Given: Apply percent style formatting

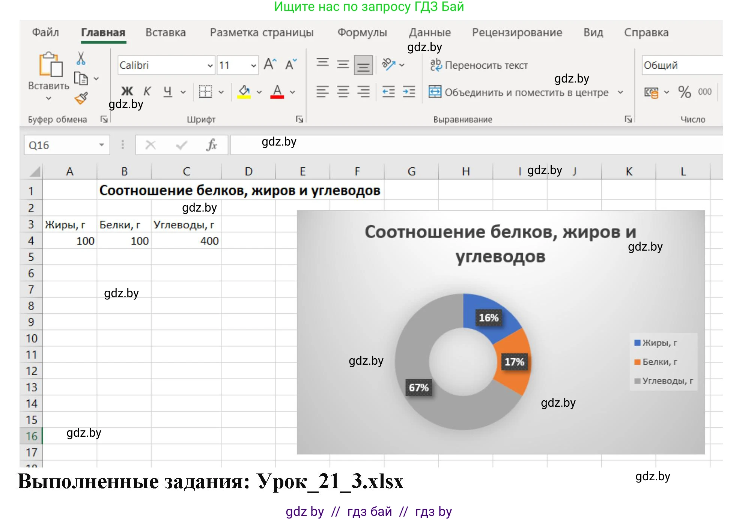Looking at the screenshot, I should coord(683,92).
